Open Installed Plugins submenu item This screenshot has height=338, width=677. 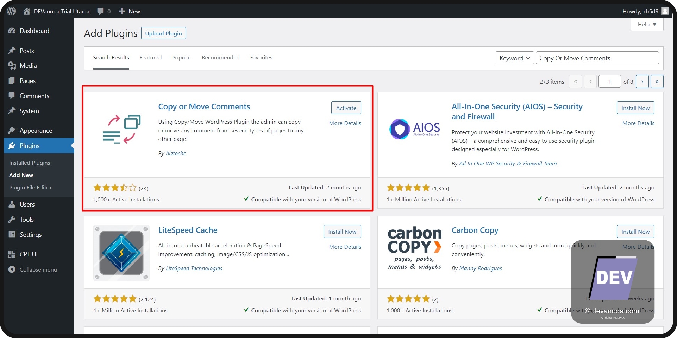click(x=30, y=163)
